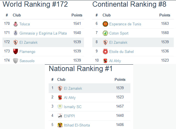Screen dimensions: 176x129
Task: Open the Sassuolo club link
Action: coord(27,60)
